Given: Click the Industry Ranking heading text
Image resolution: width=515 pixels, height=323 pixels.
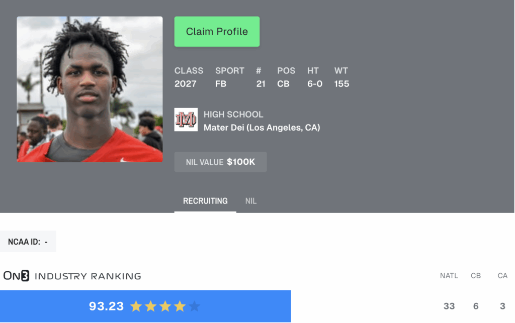Looking at the screenshot, I should pyautogui.click(x=88, y=276).
